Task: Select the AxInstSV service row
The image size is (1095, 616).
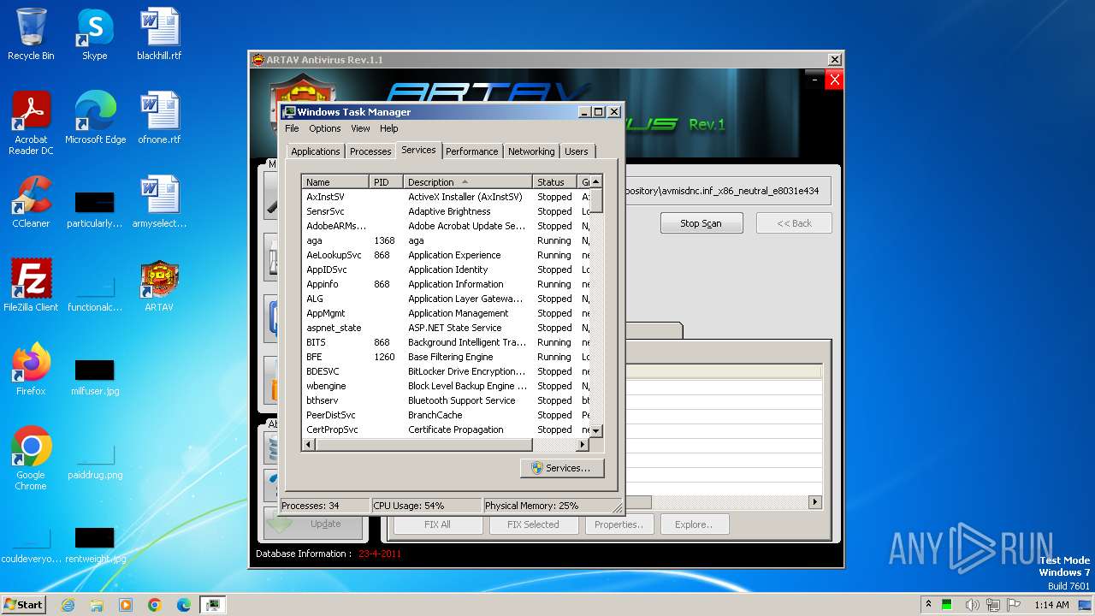Action: (x=447, y=197)
